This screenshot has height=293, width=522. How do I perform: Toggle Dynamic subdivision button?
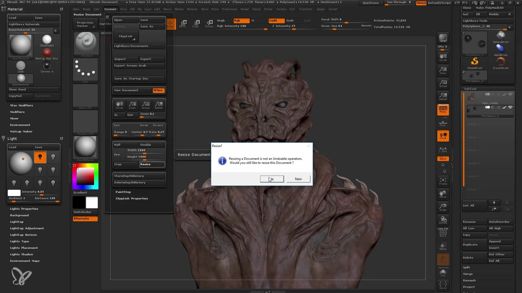[366, 26]
